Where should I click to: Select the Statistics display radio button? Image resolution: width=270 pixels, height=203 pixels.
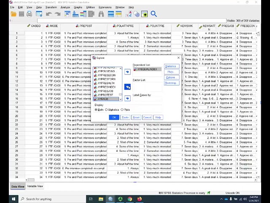pyautogui.click(x=106, y=110)
